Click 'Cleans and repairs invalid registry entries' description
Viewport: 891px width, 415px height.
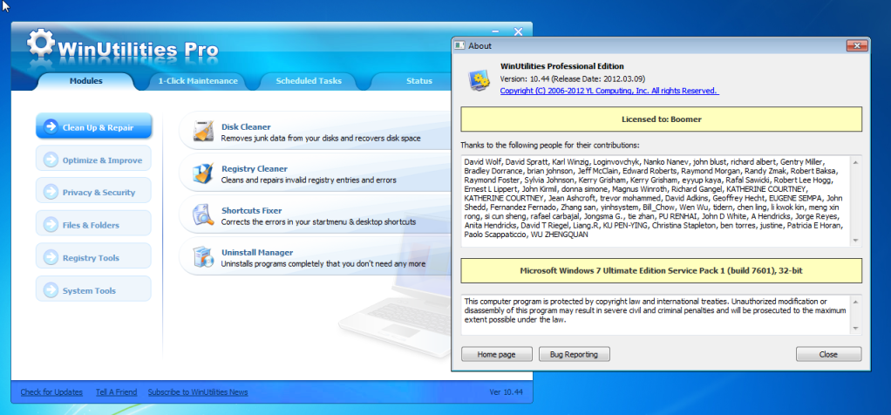[x=309, y=180]
